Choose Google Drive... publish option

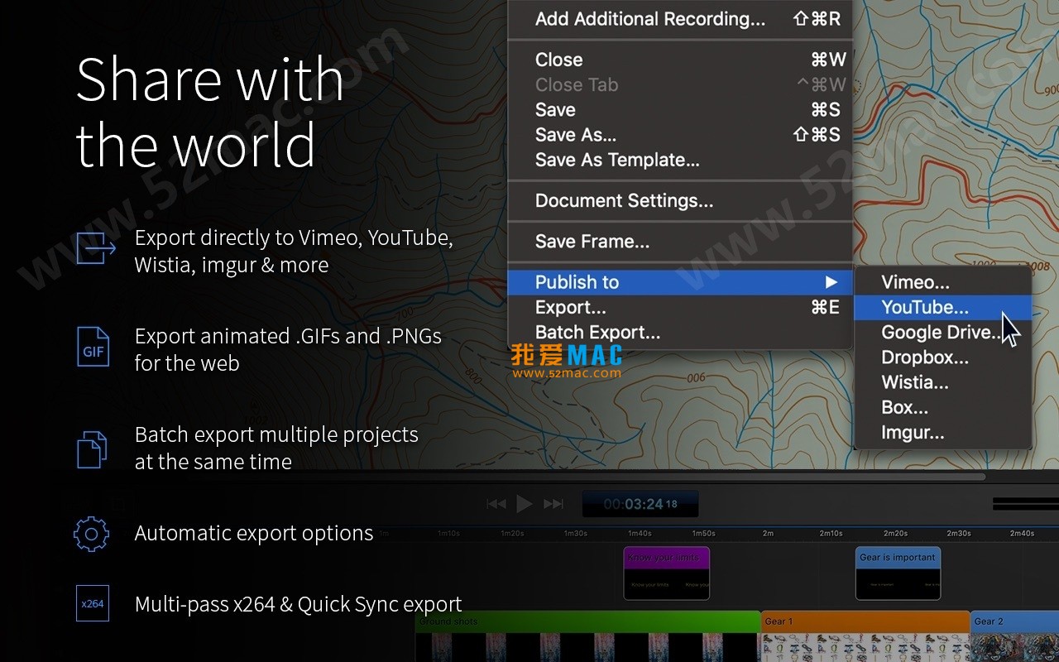coord(943,332)
